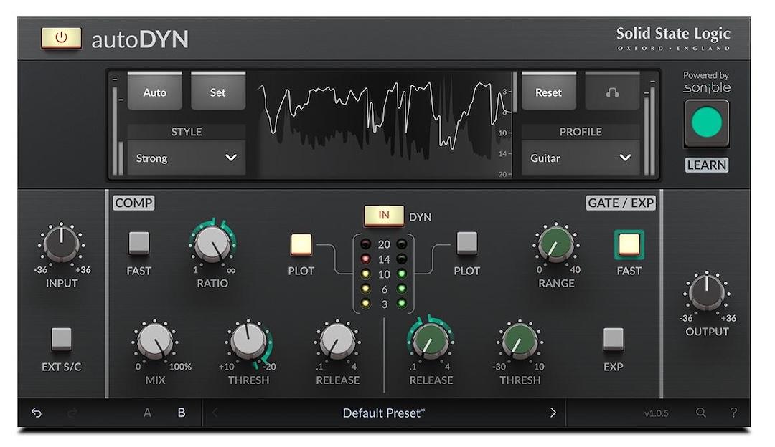This screenshot has height=447, width=775.
Task: Open the help question mark icon
Action: point(733,413)
